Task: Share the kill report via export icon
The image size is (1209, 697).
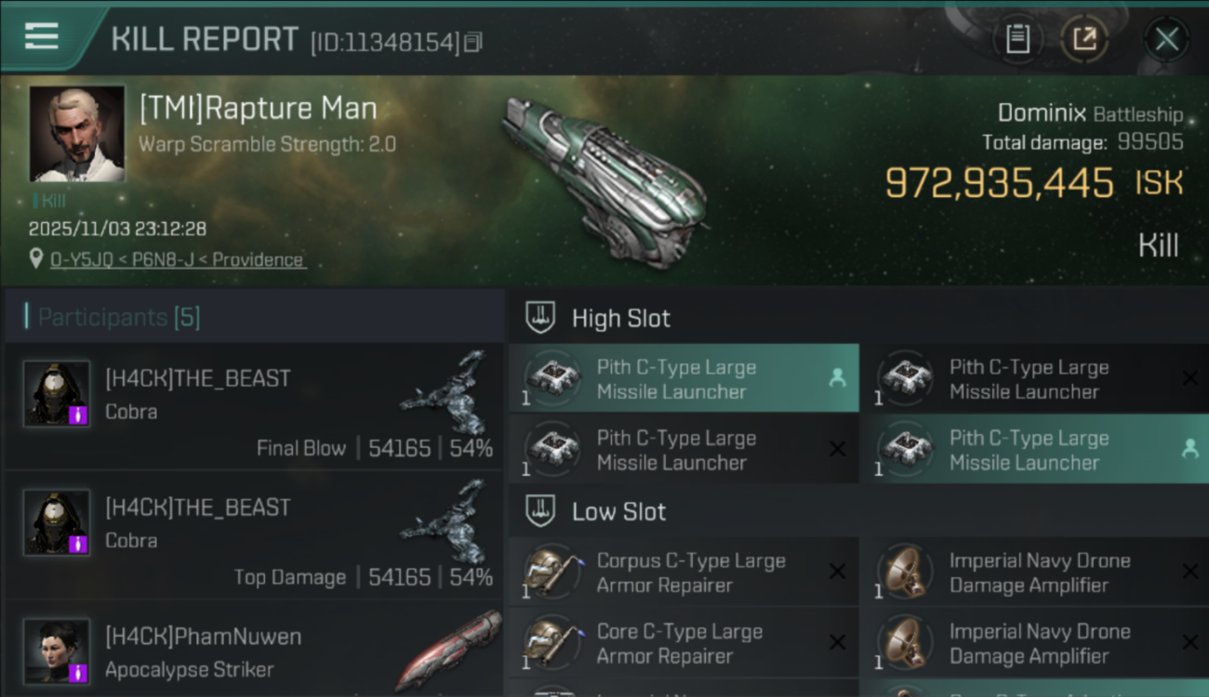Action: pyautogui.click(x=1084, y=39)
